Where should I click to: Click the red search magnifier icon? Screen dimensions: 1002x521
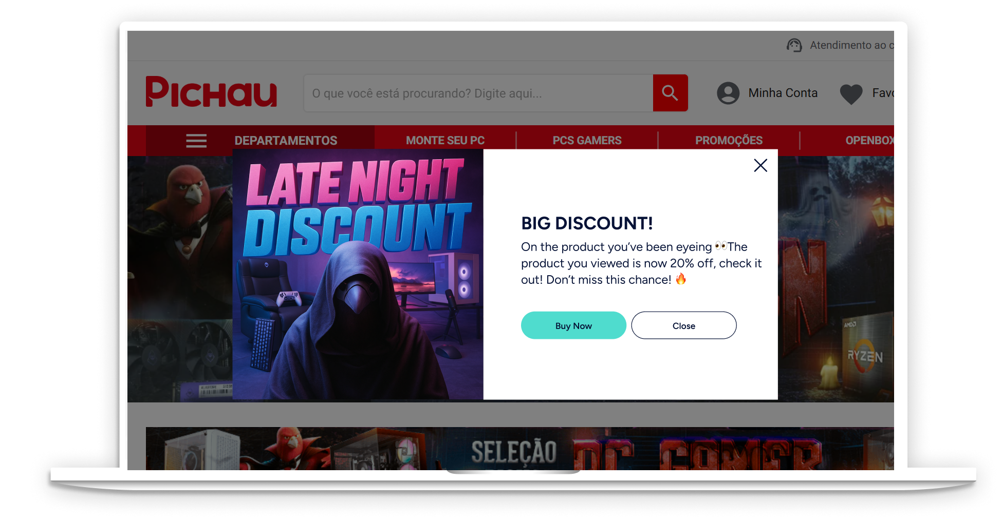tap(670, 93)
